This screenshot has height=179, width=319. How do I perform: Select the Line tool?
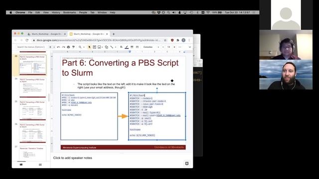tap(112, 47)
